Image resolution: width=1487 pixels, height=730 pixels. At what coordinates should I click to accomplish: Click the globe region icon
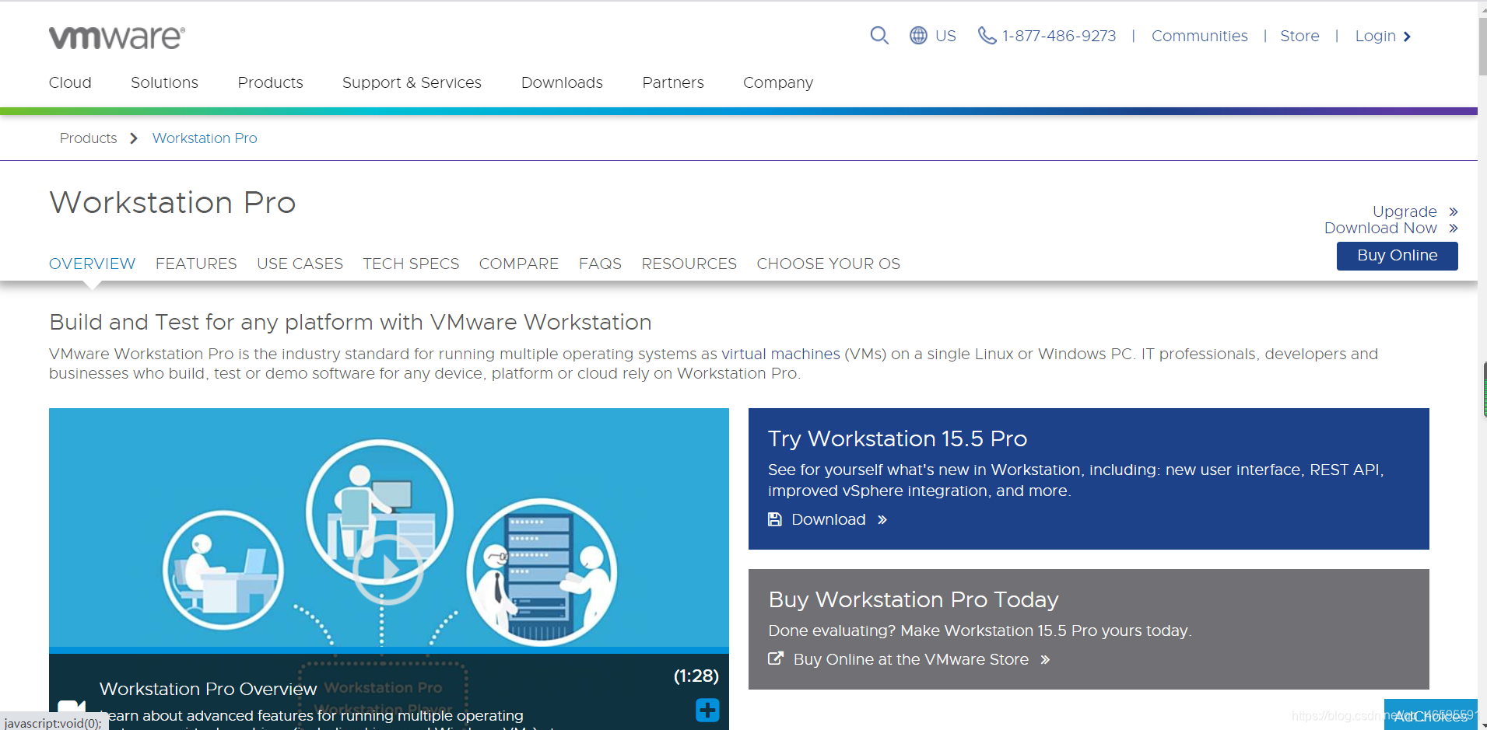coord(918,36)
